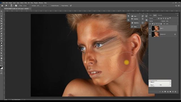The width and height of the screenshot is (181, 102).
Task: Open the Image menu
Action: pyautogui.click(x=10, y=3)
